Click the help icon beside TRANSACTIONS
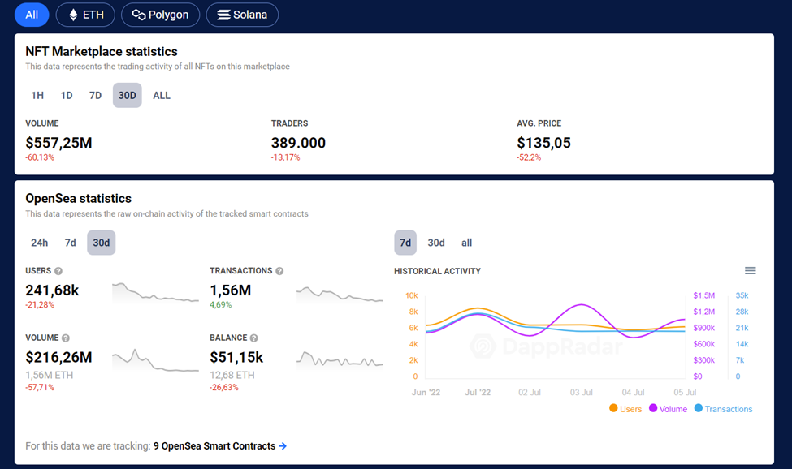This screenshot has width=792, height=469. click(x=279, y=271)
